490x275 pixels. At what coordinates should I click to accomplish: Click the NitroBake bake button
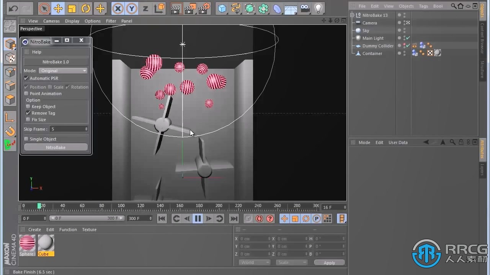(56, 147)
